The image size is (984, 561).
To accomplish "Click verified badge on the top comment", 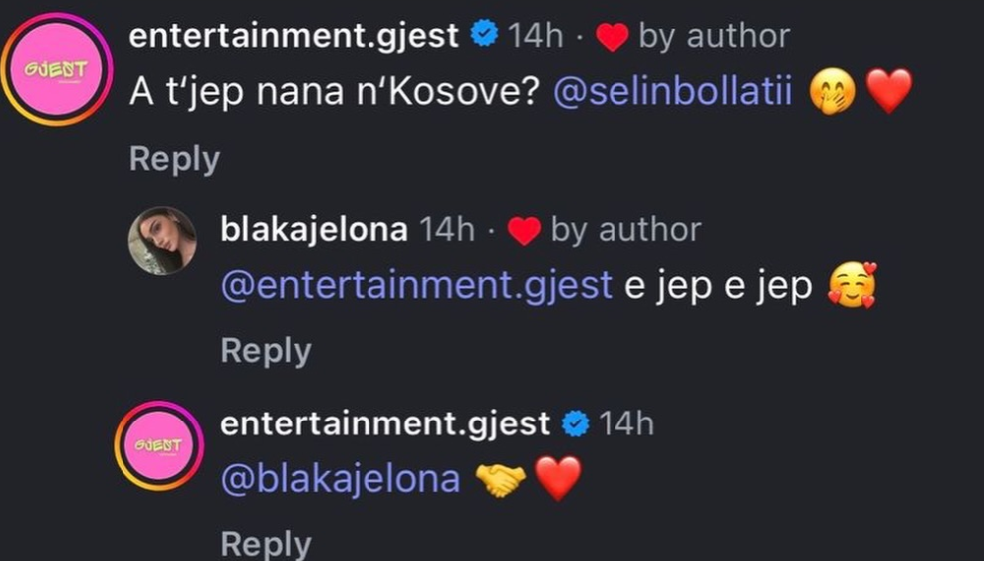I will (484, 36).
